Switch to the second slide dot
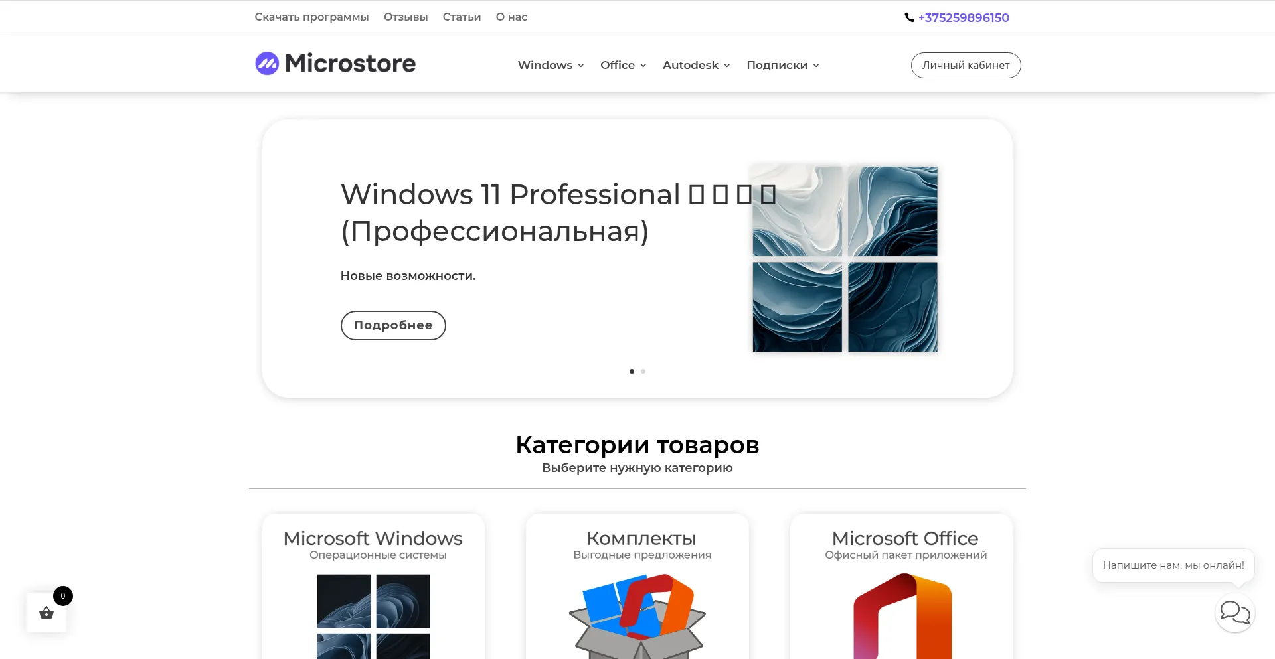Image resolution: width=1275 pixels, height=659 pixels. (x=643, y=372)
